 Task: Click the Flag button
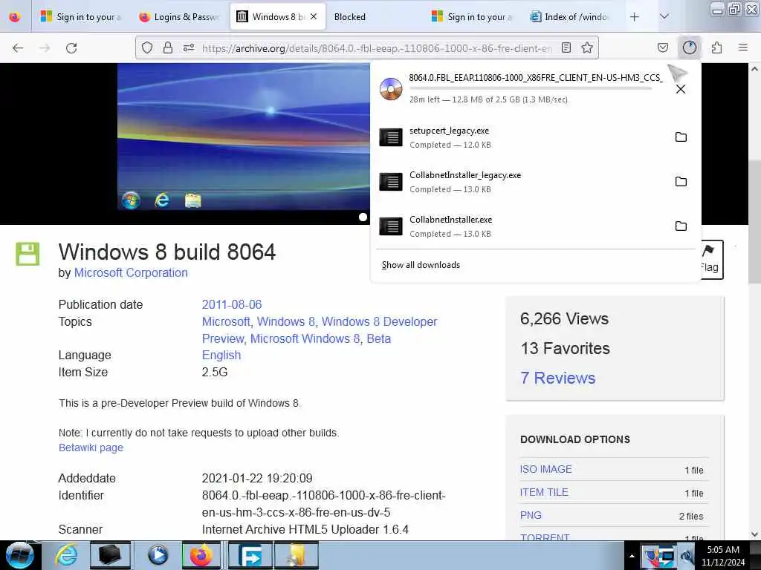tap(711, 259)
